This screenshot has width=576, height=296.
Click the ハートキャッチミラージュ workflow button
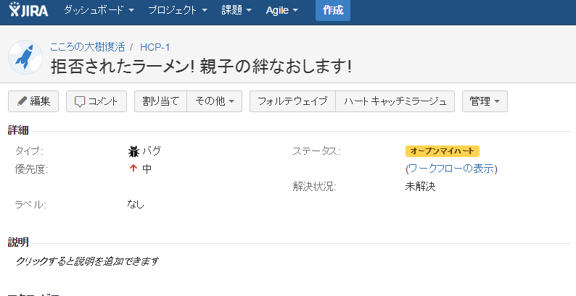(x=395, y=101)
